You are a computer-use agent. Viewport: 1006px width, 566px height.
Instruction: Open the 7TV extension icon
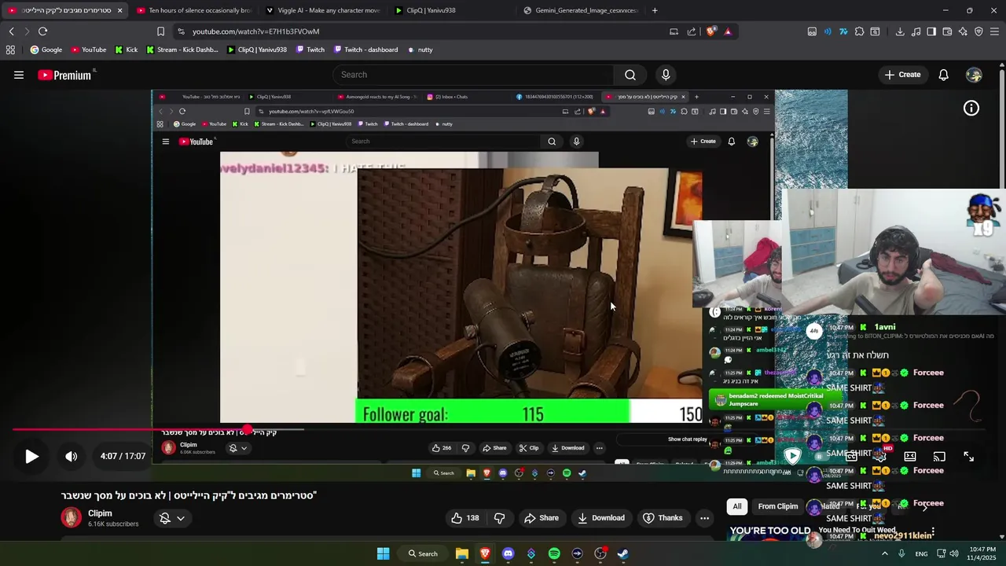click(x=843, y=31)
